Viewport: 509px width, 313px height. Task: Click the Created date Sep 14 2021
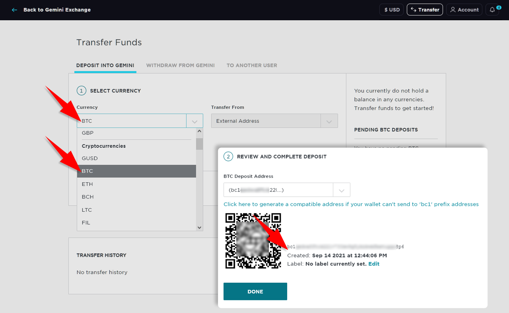350,255
